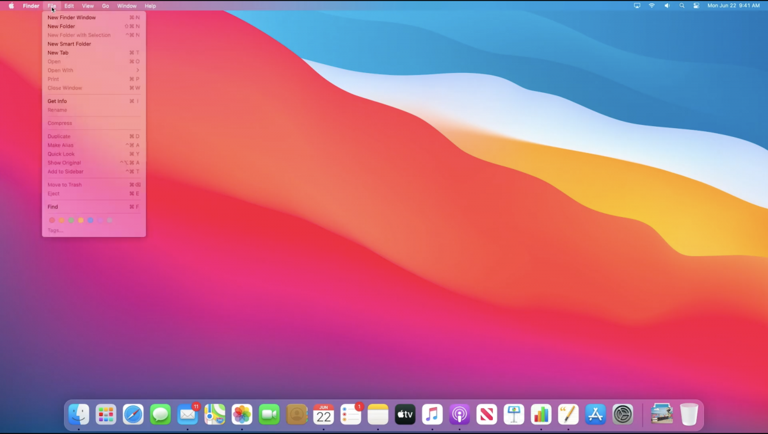
Task: Start a Spotlight search from the menu bar
Action: pyautogui.click(x=681, y=6)
